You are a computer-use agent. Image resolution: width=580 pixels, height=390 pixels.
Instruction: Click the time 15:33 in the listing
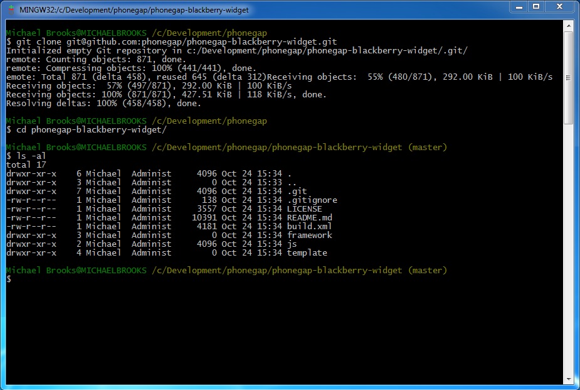pos(269,183)
